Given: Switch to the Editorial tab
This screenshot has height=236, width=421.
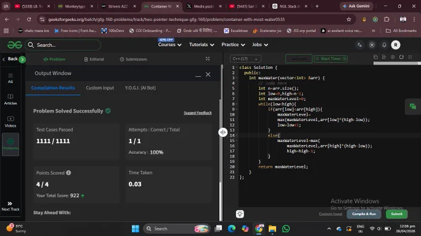Looking at the screenshot, I should click(x=94, y=59).
